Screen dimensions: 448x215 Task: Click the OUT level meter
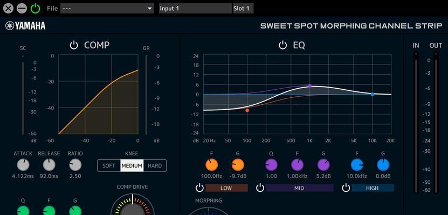436,123
